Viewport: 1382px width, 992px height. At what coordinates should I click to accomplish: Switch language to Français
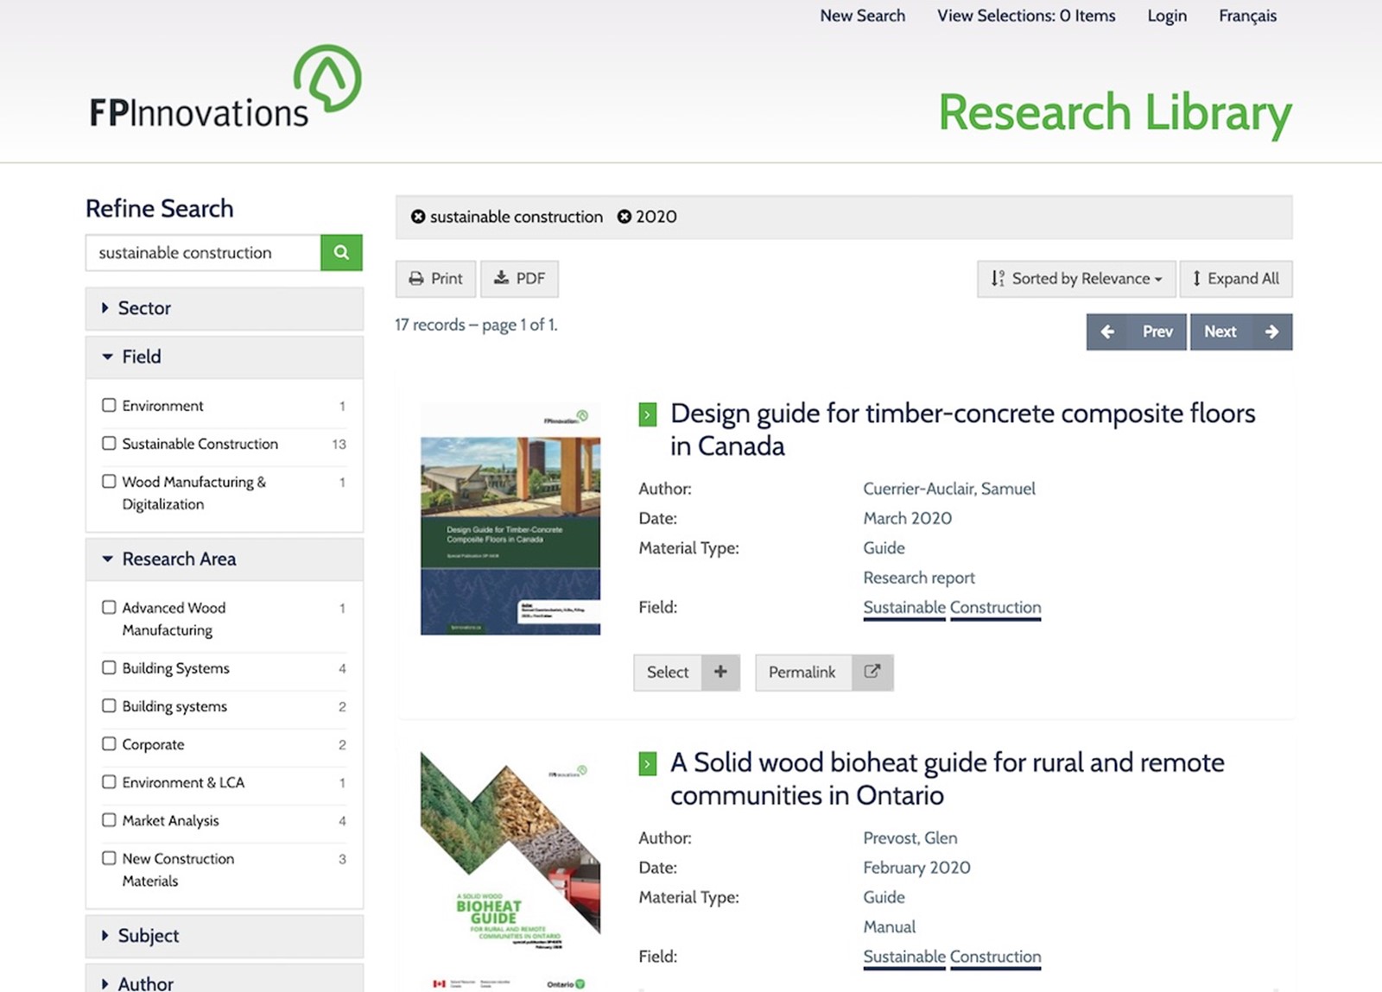[1247, 16]
